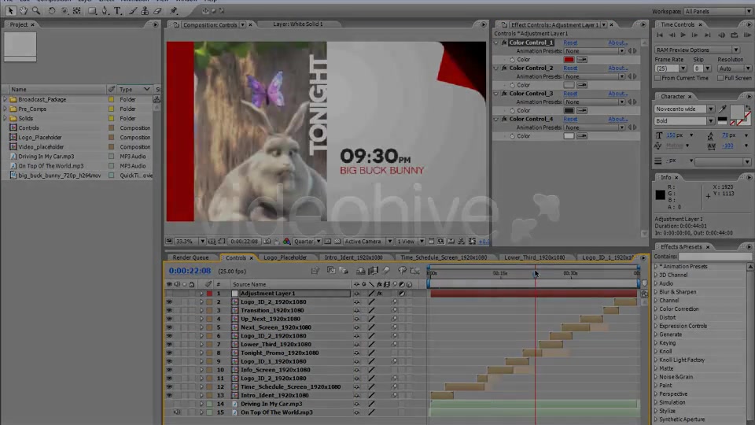Image resolution: width=755 pixels, height=425 pixels.
Task: Click the Character panel eyedropper icon
Action: pyautogui.click(x=723, y=109)
